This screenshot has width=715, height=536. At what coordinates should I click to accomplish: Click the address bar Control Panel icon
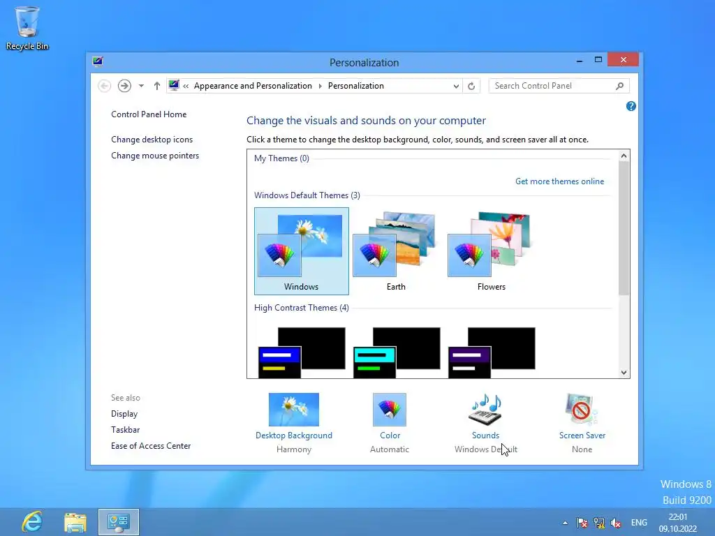coord(174,85)
